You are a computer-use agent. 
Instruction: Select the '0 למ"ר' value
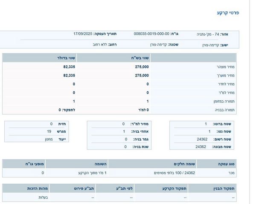144,110
